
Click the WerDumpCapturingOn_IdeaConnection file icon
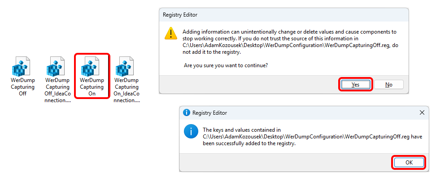[126, 66]
